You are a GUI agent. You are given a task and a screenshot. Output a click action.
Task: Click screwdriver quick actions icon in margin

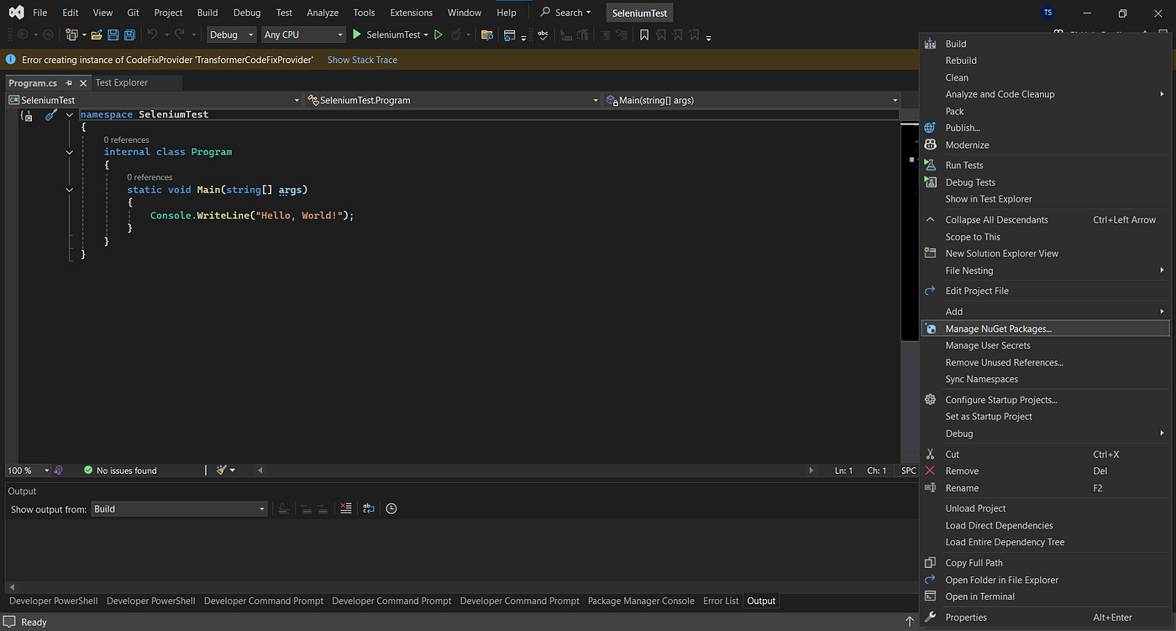click(x=50, y=115)
